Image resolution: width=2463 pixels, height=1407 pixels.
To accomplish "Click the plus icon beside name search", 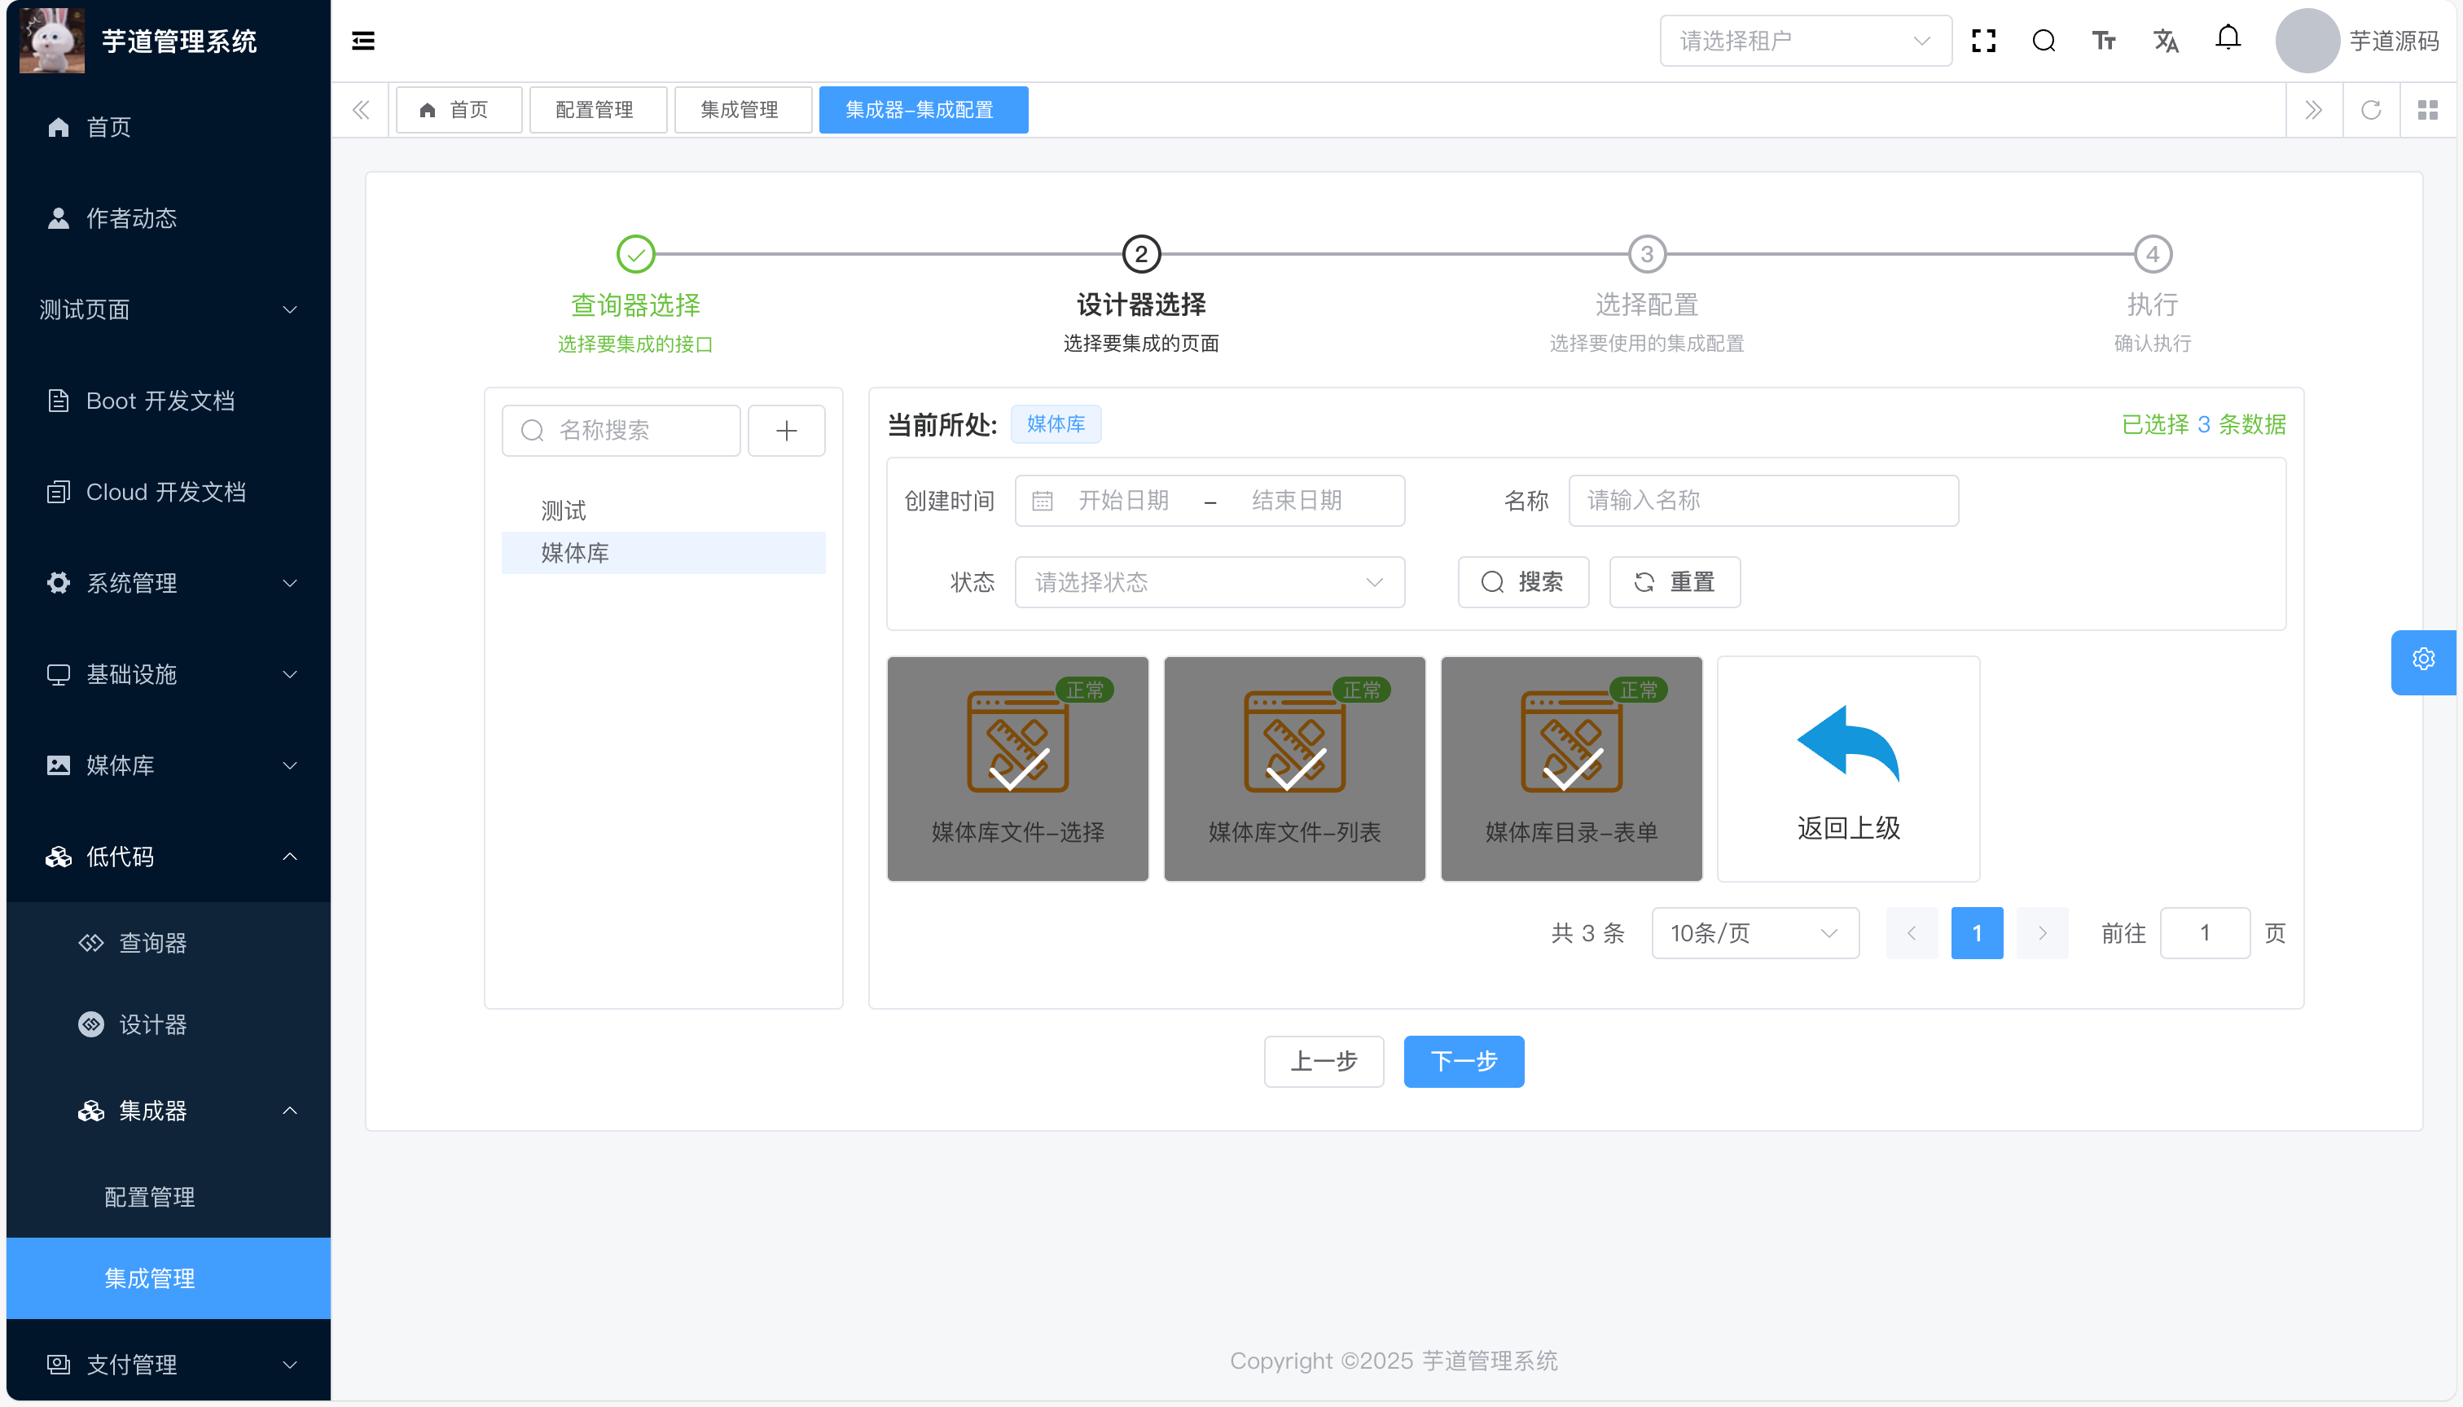I will click(x=786, y=431).
